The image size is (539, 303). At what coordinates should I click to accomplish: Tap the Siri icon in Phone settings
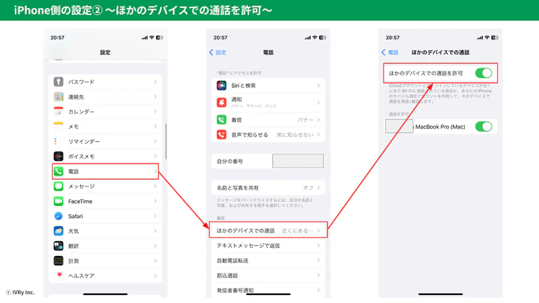pos(222,86)
